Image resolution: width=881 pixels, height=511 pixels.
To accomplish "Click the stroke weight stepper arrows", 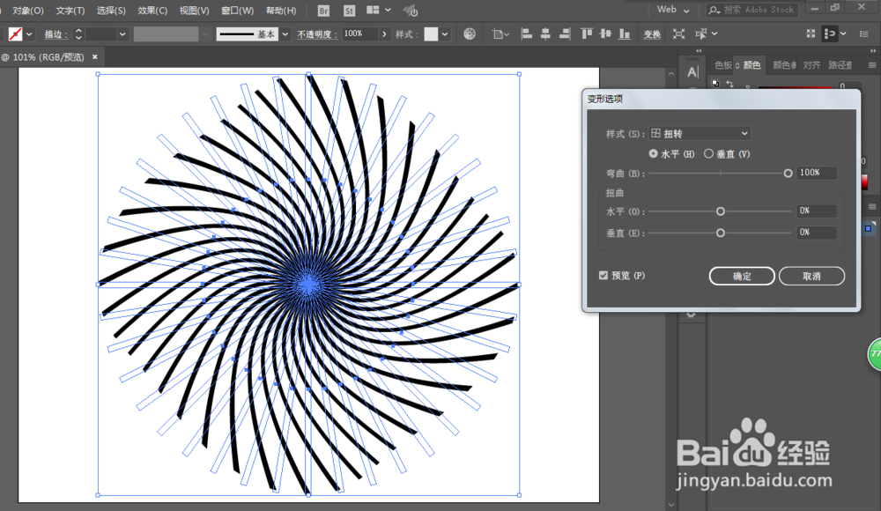I will [x=78, y=34].
